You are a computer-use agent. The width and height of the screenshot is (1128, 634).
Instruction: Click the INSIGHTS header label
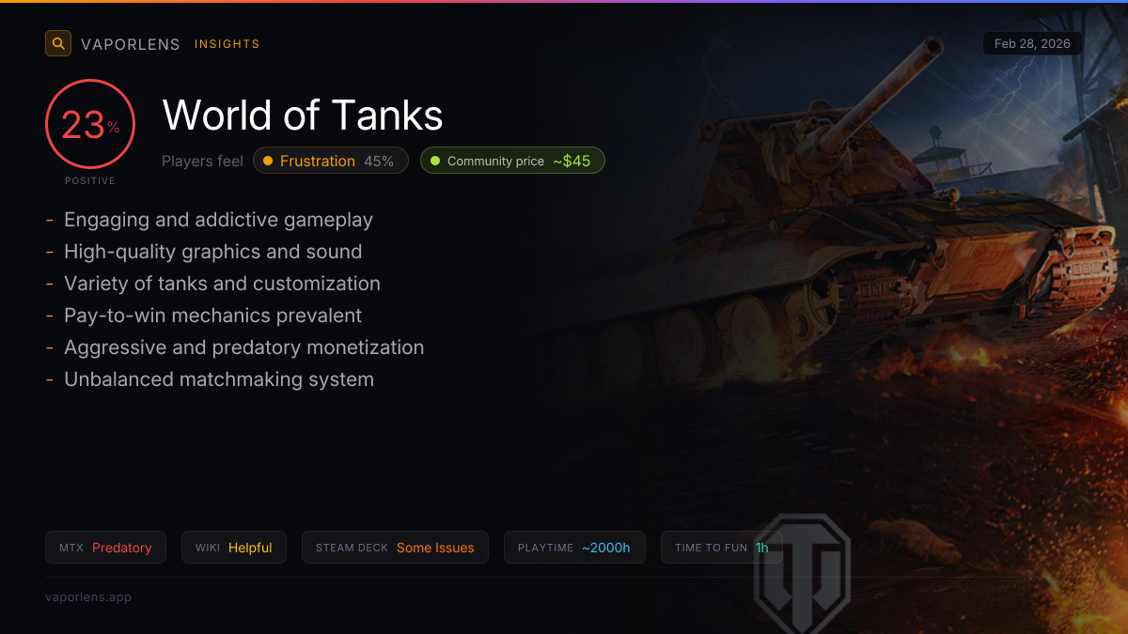[227, 44]
